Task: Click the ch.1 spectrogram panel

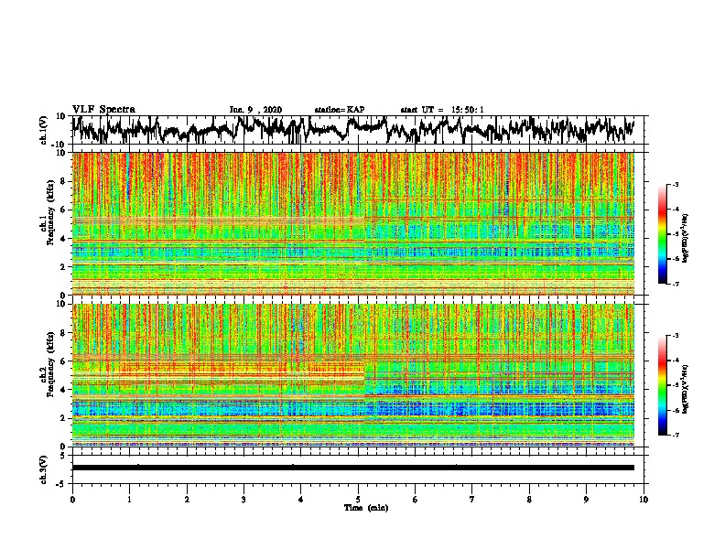Action: pyautogui.click(x=353, y=223)
